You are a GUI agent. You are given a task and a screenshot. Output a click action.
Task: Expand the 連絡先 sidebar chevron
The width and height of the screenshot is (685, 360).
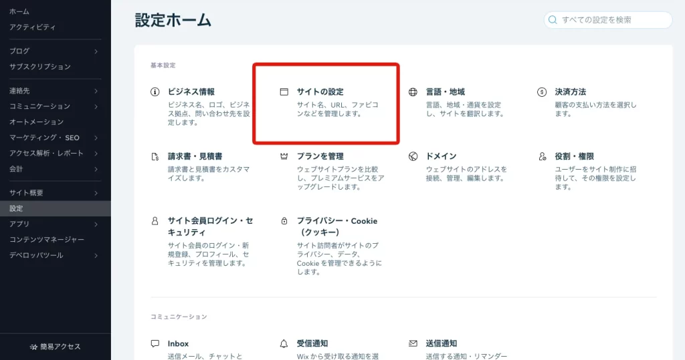[96, 92]
